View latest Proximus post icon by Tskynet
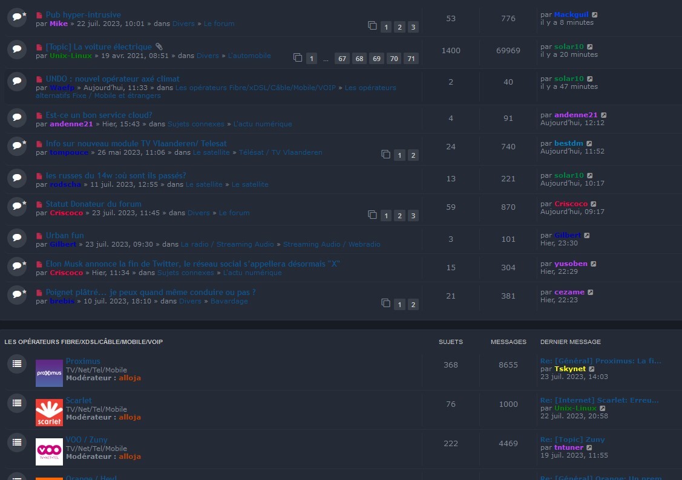Viewport: 682px width, 480px height. coord(592,369)
